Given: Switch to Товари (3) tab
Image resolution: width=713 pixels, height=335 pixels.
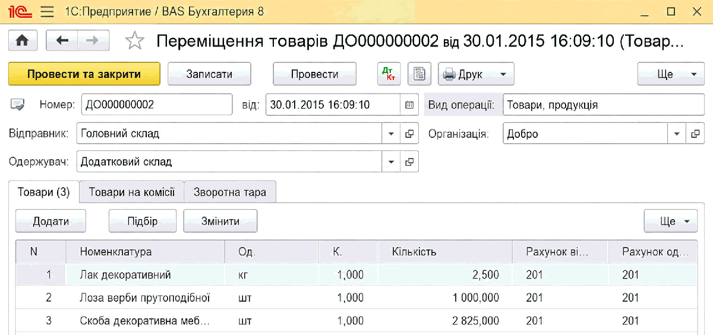Looking at the screenshot, I should click(44, 192).
